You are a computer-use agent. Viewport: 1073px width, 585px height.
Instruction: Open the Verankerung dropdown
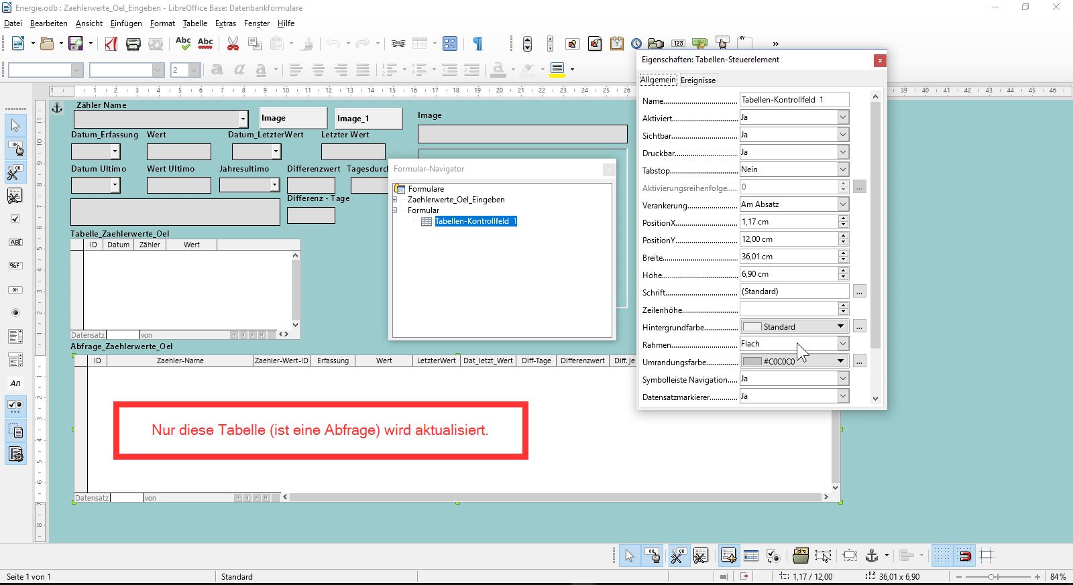click(842, 204)
